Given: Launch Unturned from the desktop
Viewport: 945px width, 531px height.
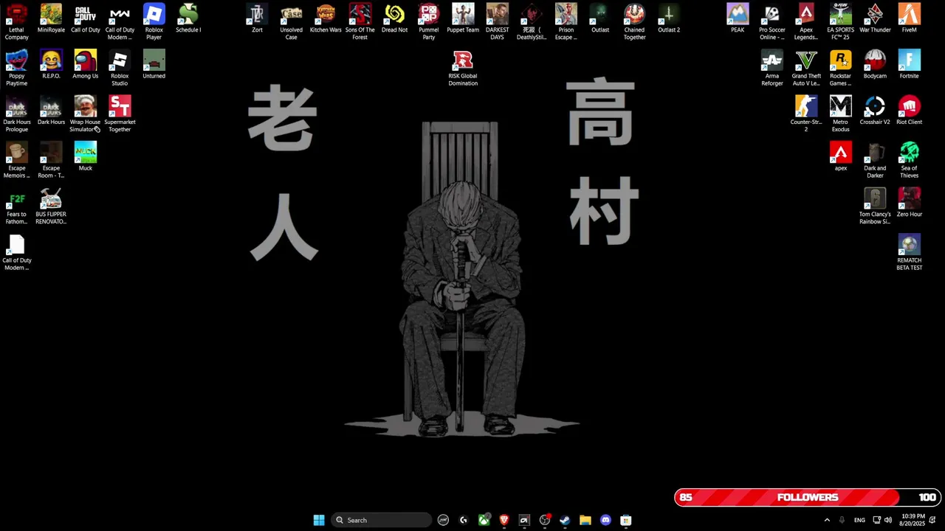Looking at the screenshot, I should [x=154, y=64].
